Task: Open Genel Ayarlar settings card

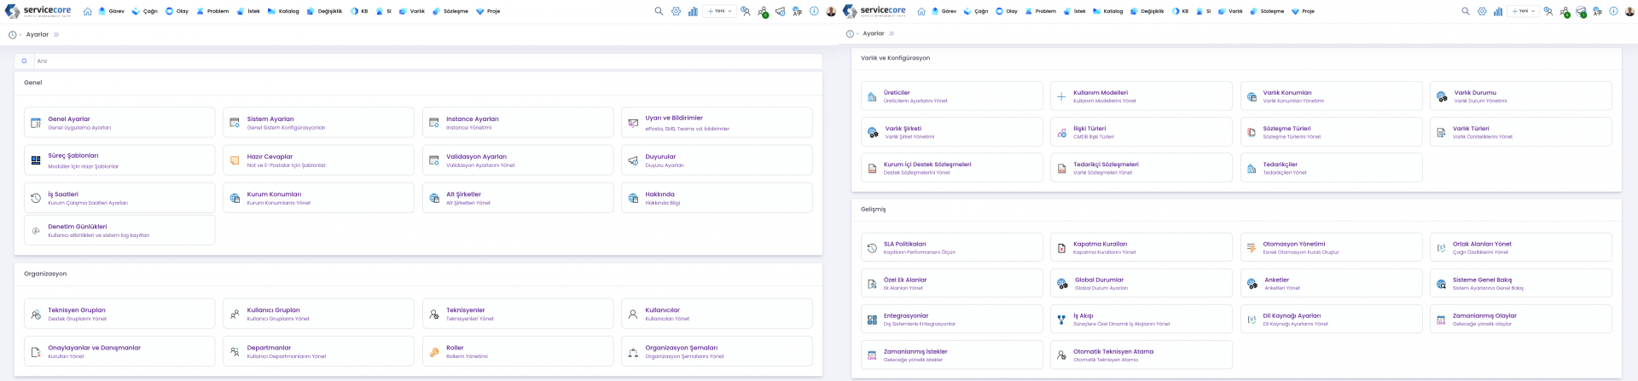Action: 119,123
